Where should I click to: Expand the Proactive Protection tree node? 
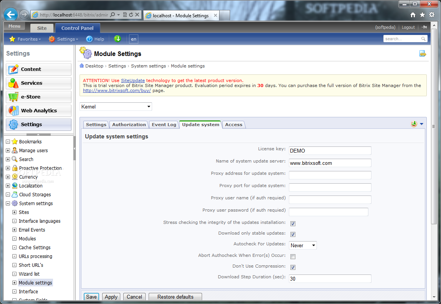click(8, 168)
